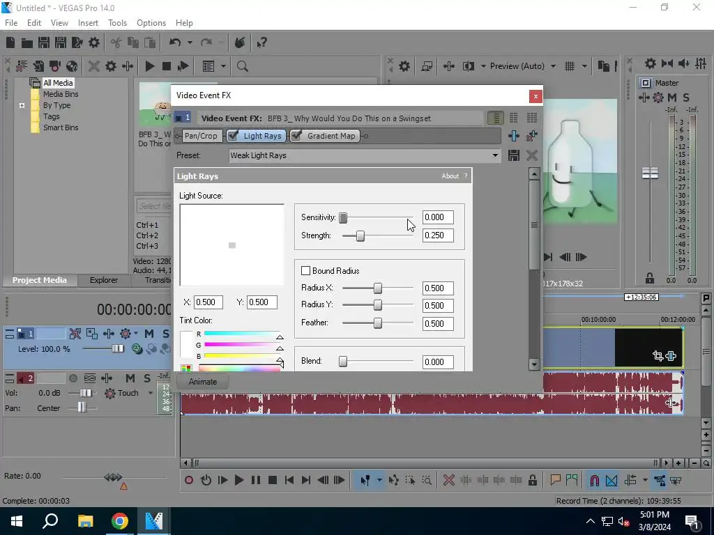Click the New project icon in main toolbar
This screenshot has height=535, width=714.
(x=10, y=42)
